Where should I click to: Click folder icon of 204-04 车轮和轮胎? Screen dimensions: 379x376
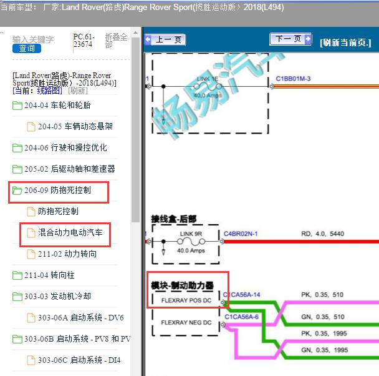pyautogui.click(x=17, y=106)
